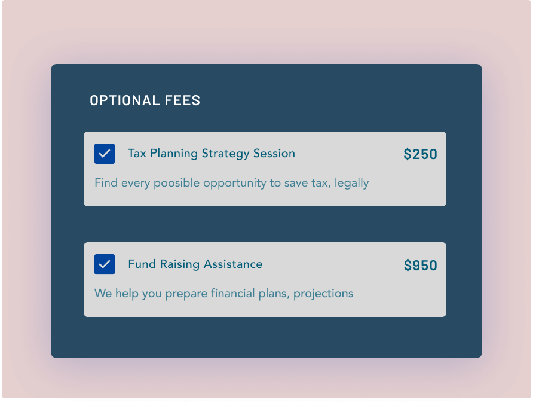Click the tax saving opportunity description text
The height and width of the screenshot is (415, 533).
click(x=232, y=182)
